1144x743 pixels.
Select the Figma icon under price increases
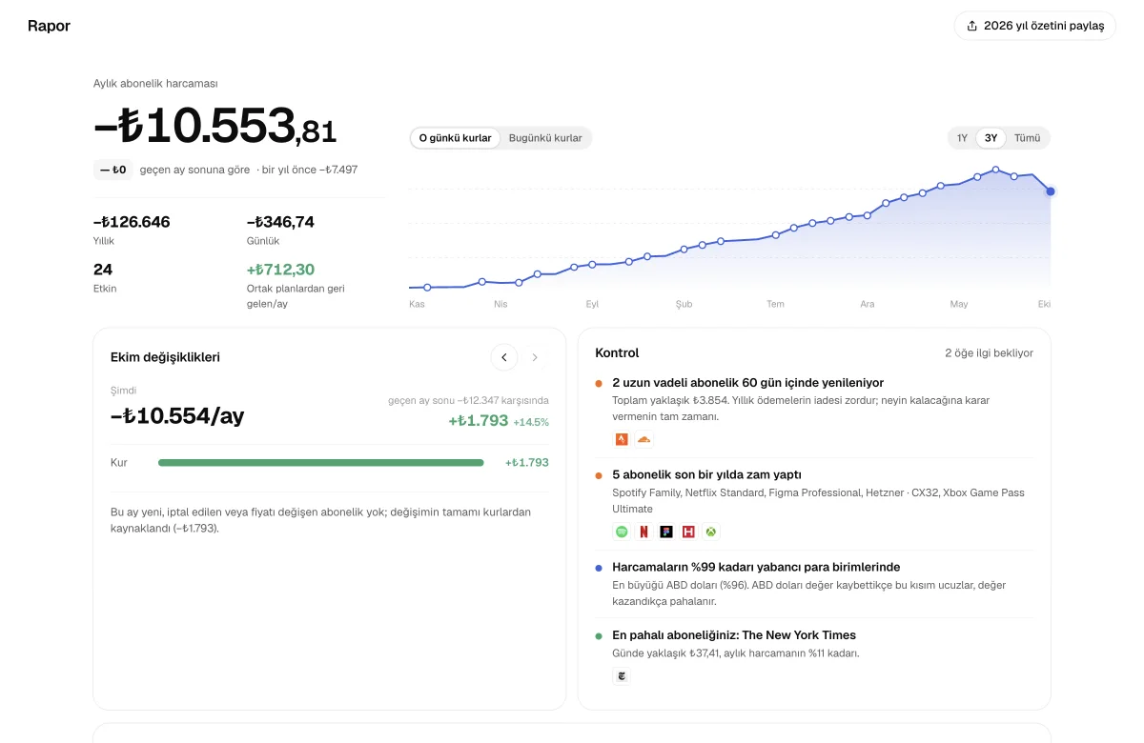pyautogui.click(x=666, y=532)
